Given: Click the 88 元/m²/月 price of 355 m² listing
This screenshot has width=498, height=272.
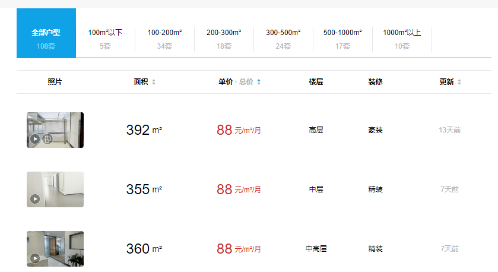Looking at the screenshot, I should pos(239,189).
